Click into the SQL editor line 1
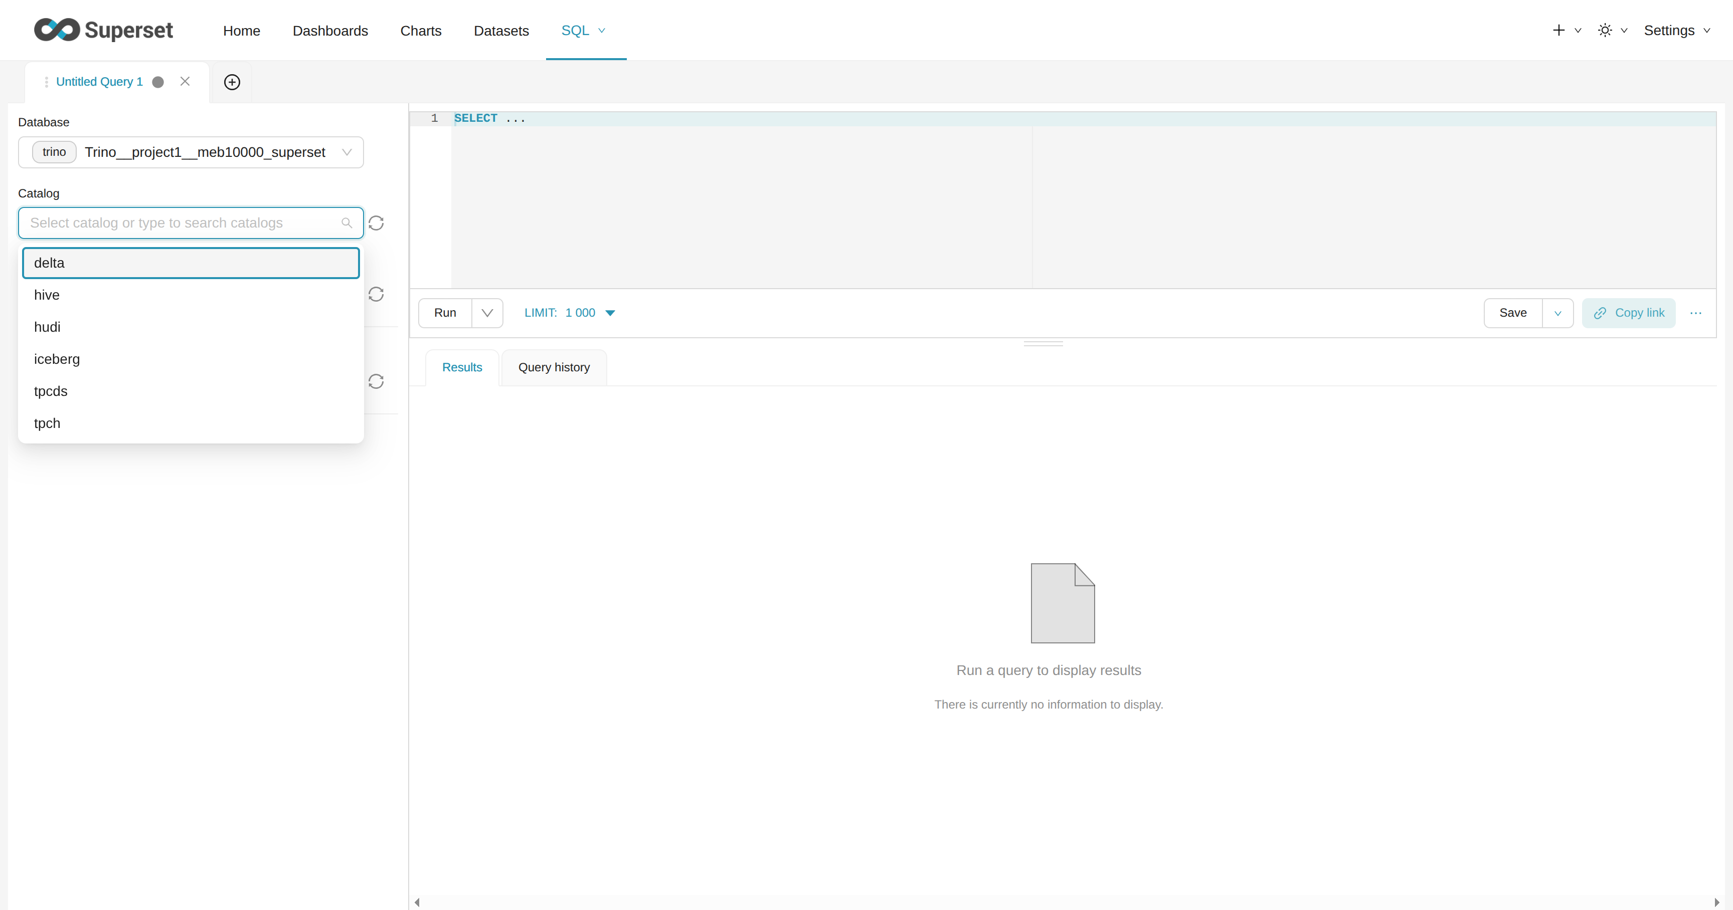Viewport: 1733px width, 910px height. point(1083,118)
